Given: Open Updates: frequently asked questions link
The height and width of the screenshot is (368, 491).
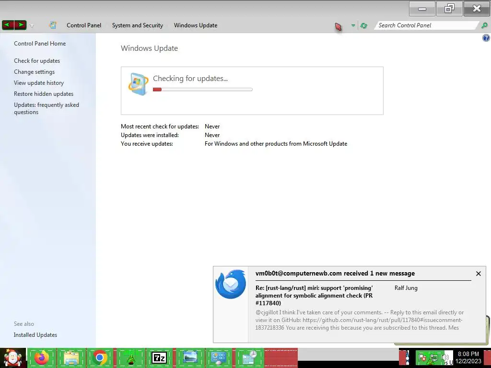Looking at the screenshot, I should 47,108.
